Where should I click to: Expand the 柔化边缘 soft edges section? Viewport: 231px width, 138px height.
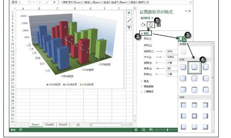click(x=142, y=86)
